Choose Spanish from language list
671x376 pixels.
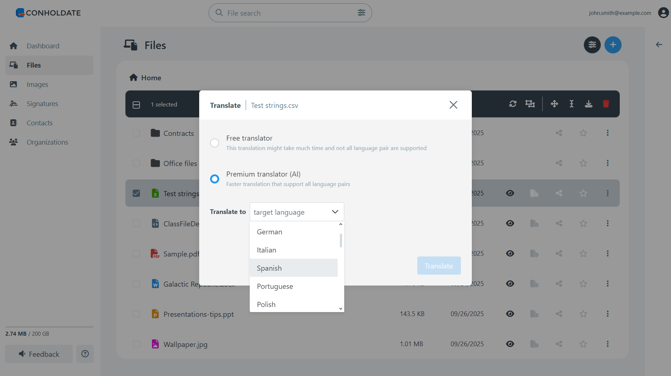269,268
